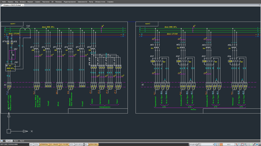Click the pan hand icon in status bar
This screenshot has height=146, width=261.
(236, 145)
